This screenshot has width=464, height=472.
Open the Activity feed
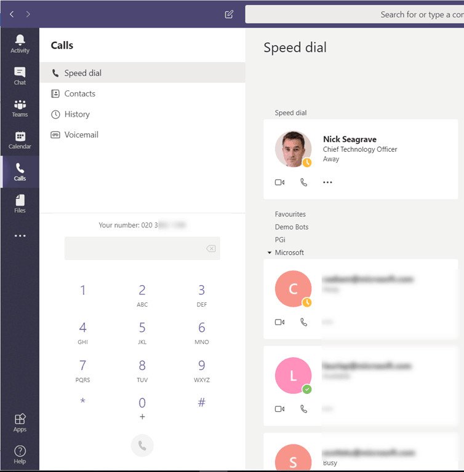(20, 44)
